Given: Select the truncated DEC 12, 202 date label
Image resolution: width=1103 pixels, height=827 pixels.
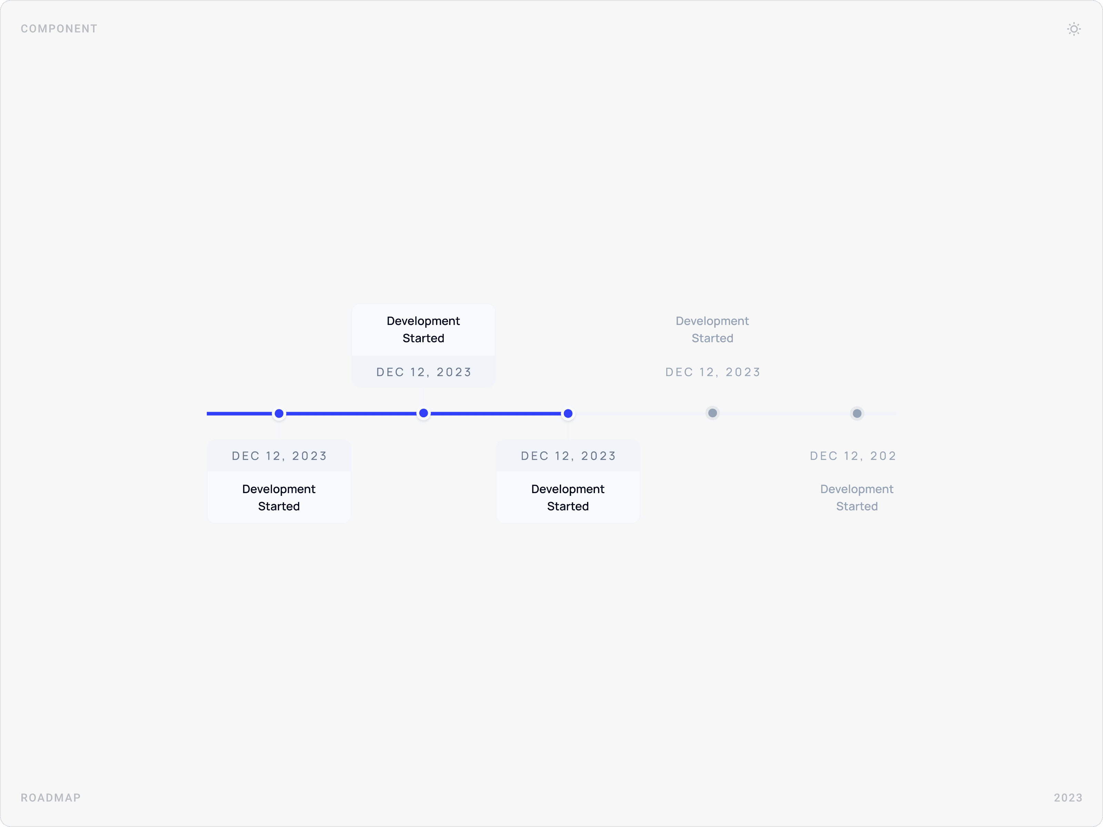Looking at the screenshot, I should [853, 455].
